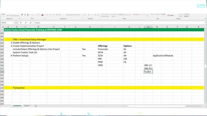Select the 'Yes' cell in Perform Setups row
Viewport: 207px width, 116px height.
pos(84,56)
